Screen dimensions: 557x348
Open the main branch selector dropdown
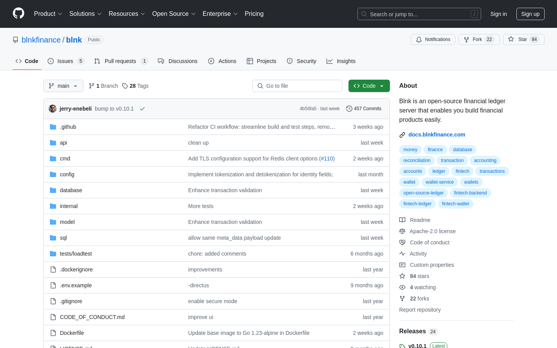point(63,86)
